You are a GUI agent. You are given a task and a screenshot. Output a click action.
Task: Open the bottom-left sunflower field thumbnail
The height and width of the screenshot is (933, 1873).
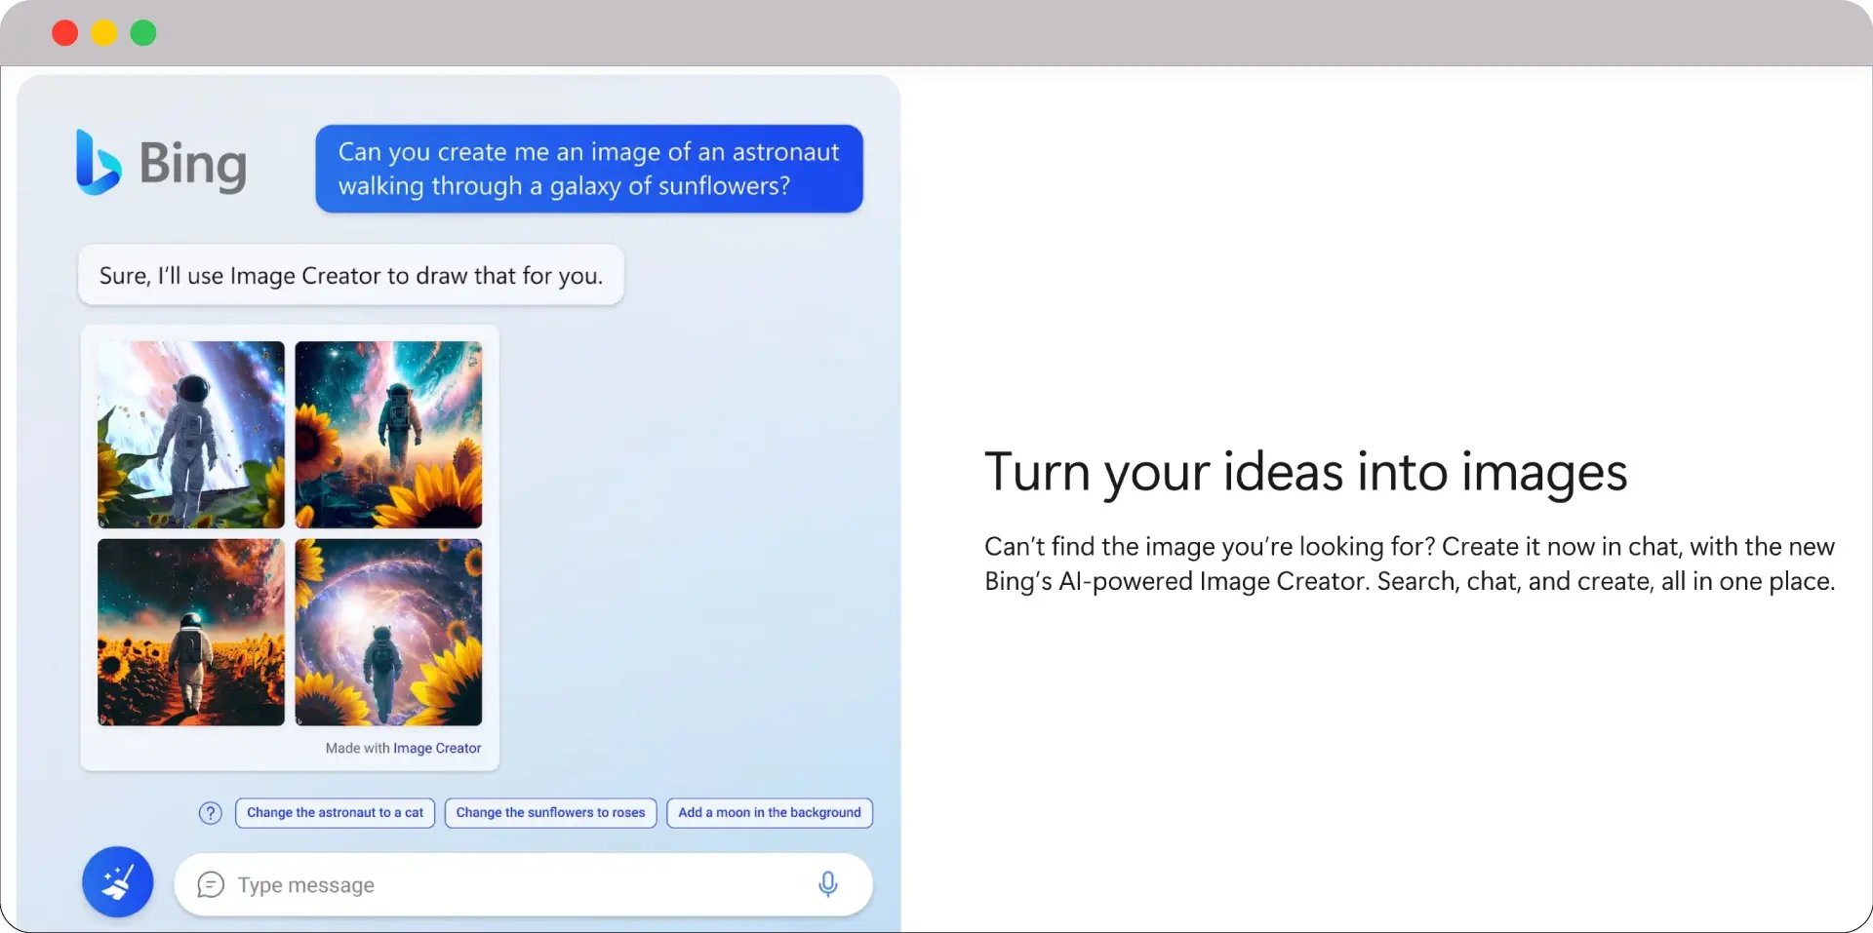191,633
